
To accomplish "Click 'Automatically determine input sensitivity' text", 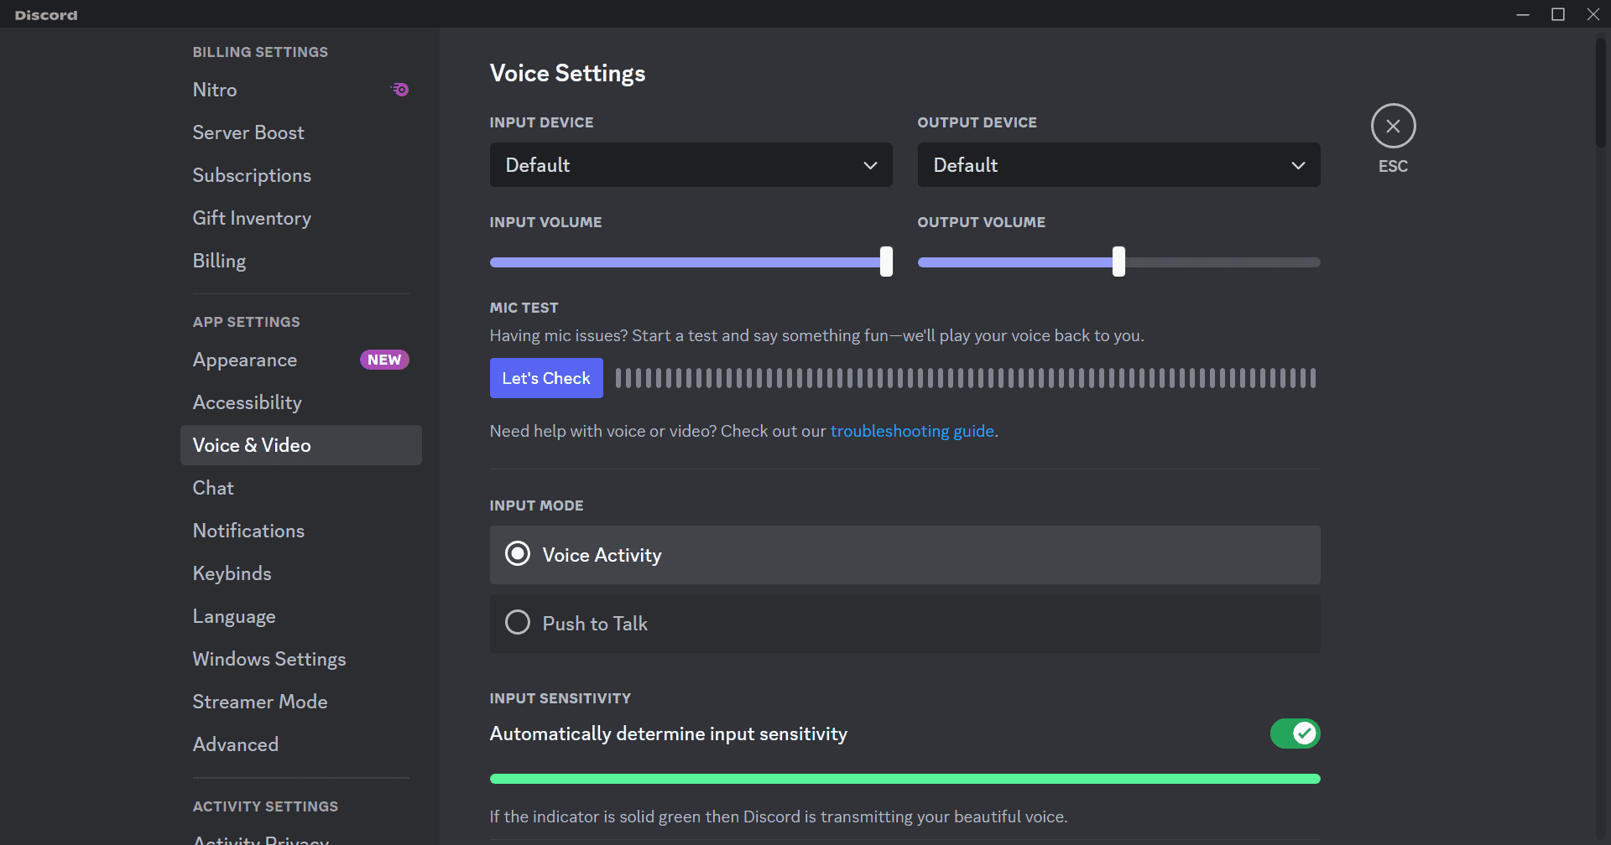I will click(x=668, y=734).
